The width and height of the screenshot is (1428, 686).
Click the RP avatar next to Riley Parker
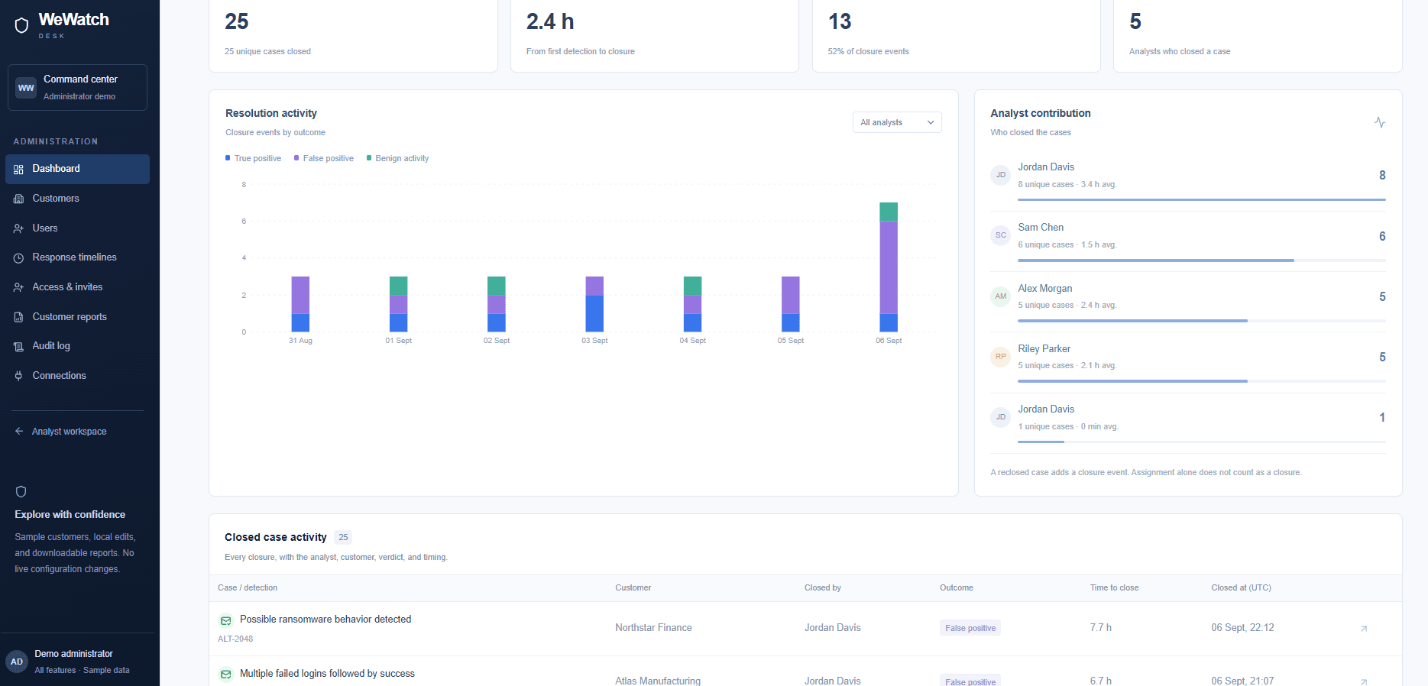pos(1001,357)
